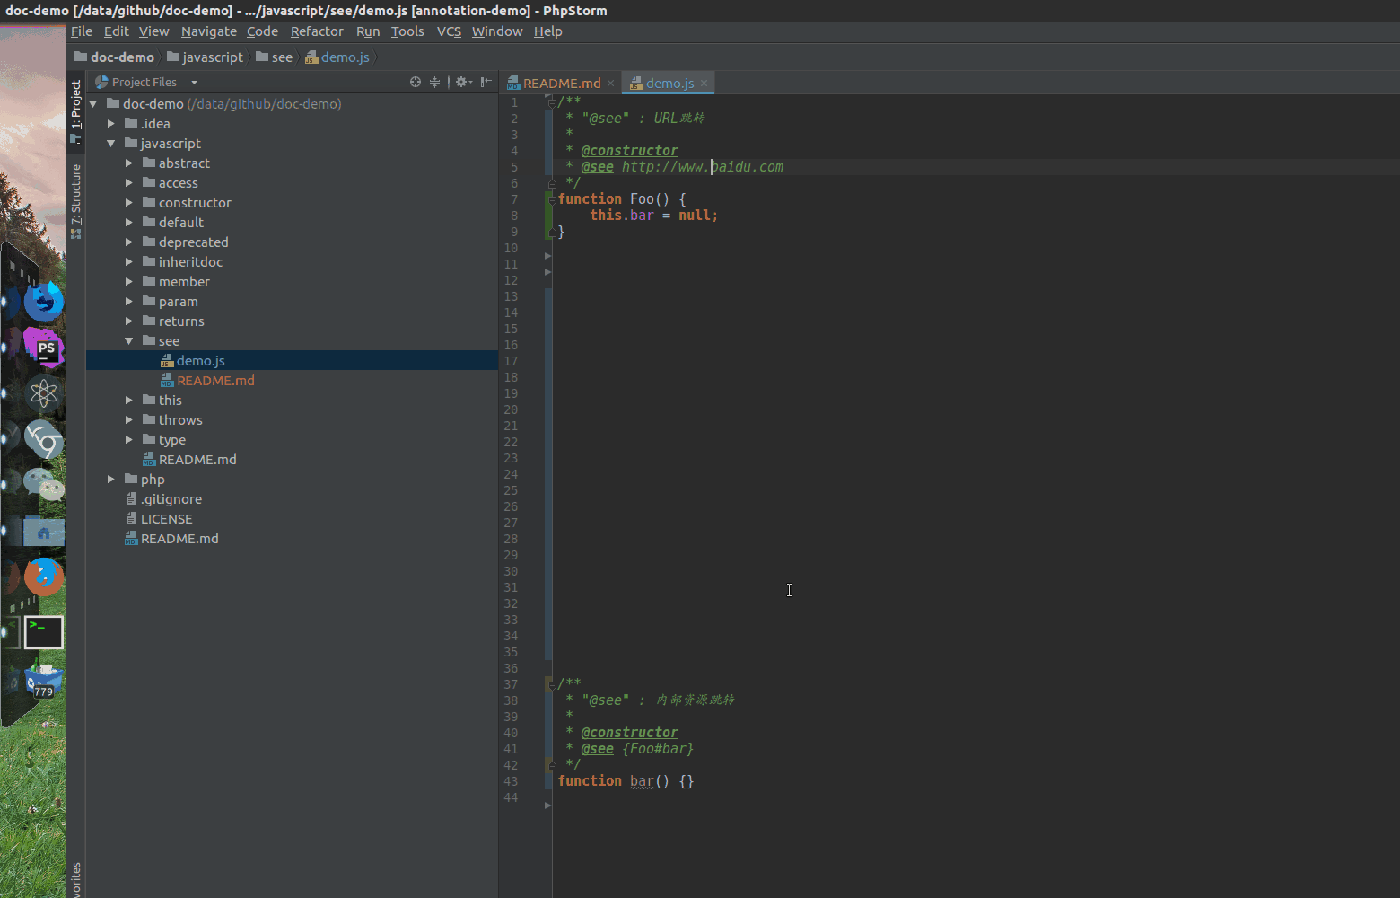Click the fold-end marker at line 9

[551, 232]
